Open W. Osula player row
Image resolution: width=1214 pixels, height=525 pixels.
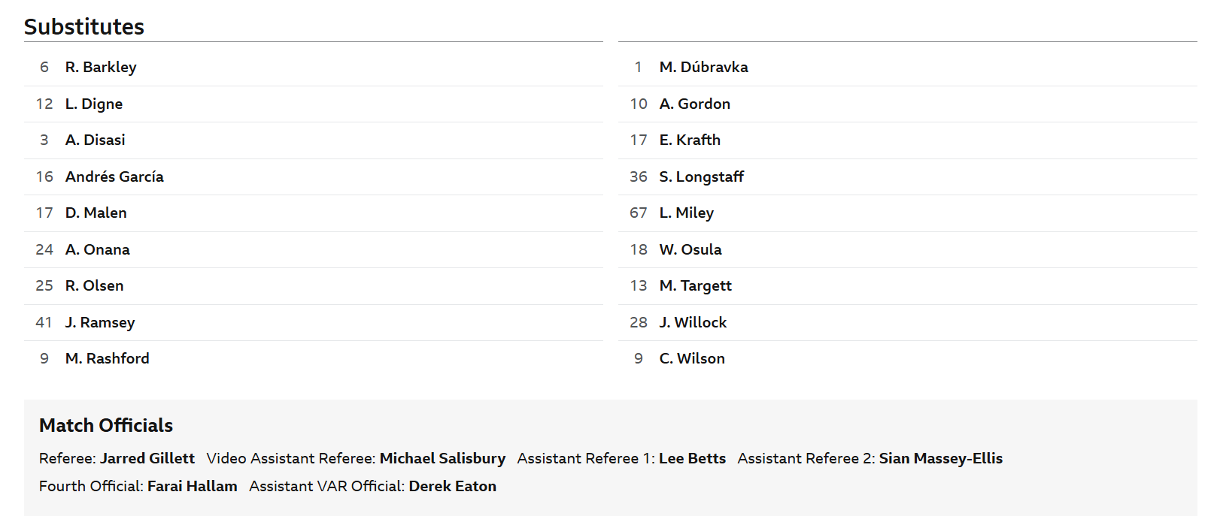coord(908,249)
